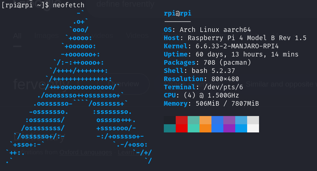Click the light gray swatch in top row
The image size is (317, 171).
pos(253,120)
